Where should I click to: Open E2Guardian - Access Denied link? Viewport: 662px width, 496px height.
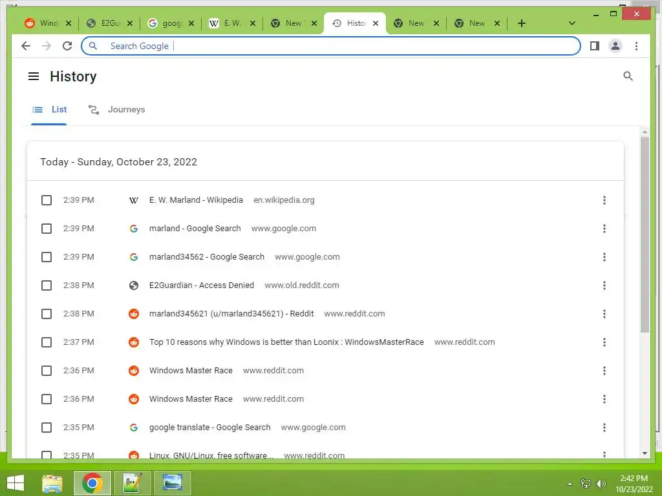pyautogui.click(x=202, y=285)
